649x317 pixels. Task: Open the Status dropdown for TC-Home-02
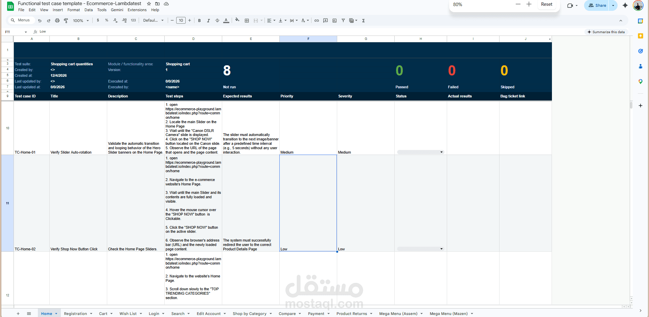(x=441, y=249)
